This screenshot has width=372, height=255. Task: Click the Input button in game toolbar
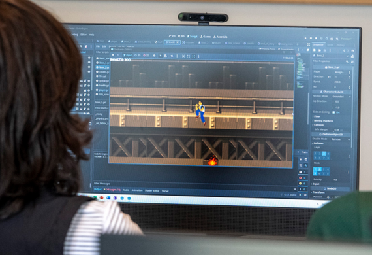click(128, 55)
